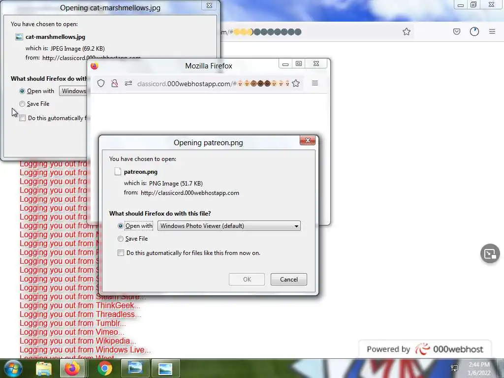
Task: Click the Logging you out from Threadless line
Action: coord(80,314)
